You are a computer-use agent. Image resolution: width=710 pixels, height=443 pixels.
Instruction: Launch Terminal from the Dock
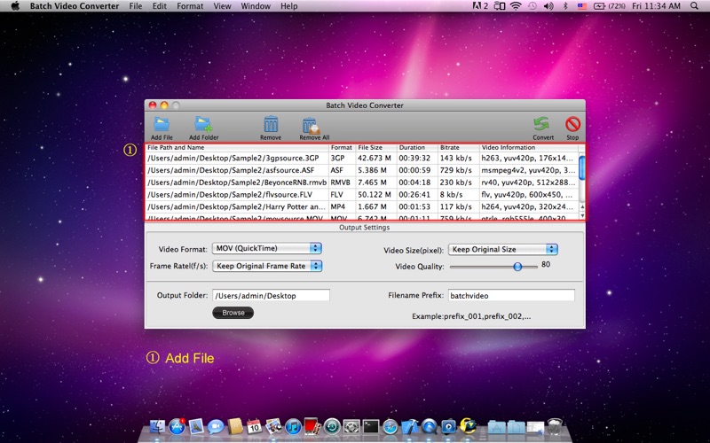coord(371,426)
